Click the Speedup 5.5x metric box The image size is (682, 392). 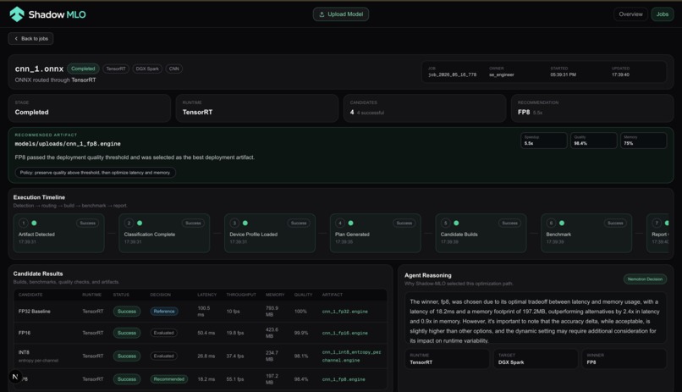tap(544, 141)
